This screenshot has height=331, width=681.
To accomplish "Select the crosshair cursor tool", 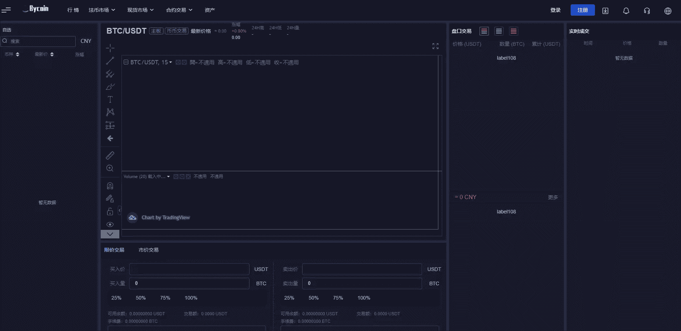I will [x=110, y=48].
